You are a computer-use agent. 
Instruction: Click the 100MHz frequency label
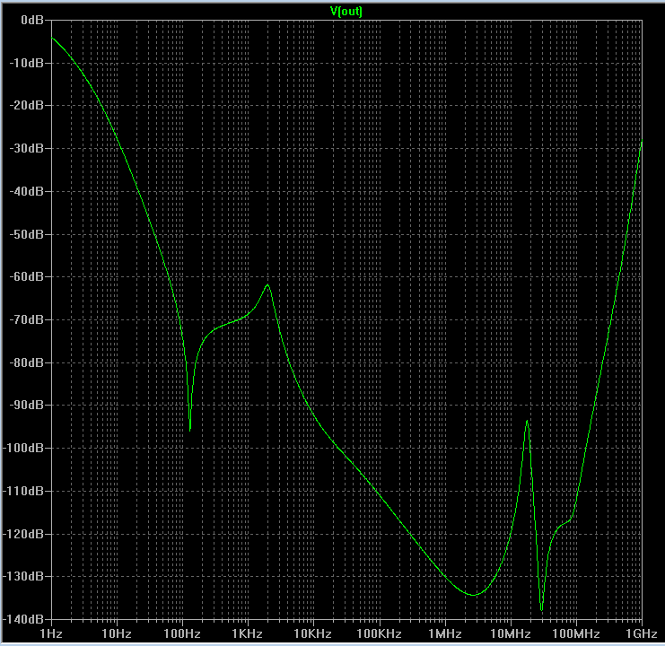point(576,633)
